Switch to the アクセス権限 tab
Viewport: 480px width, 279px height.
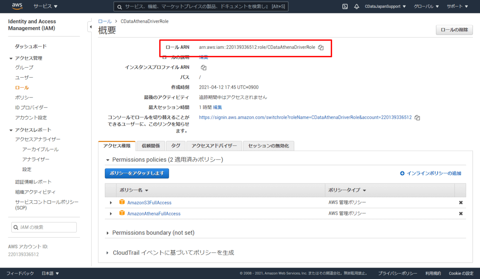[117, 146]
